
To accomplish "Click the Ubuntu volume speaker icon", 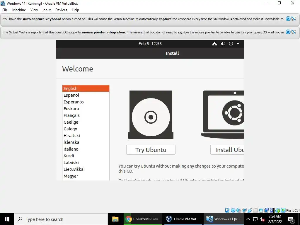I will click(x=223, y=44).
